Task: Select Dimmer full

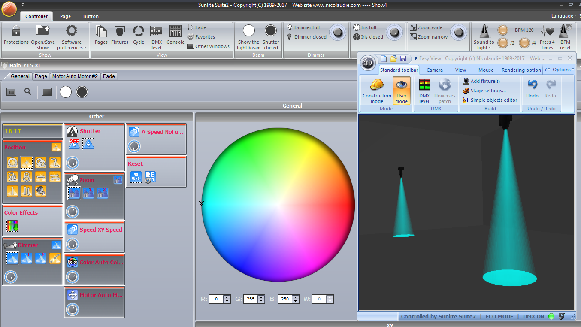Action: coord(303,27)
